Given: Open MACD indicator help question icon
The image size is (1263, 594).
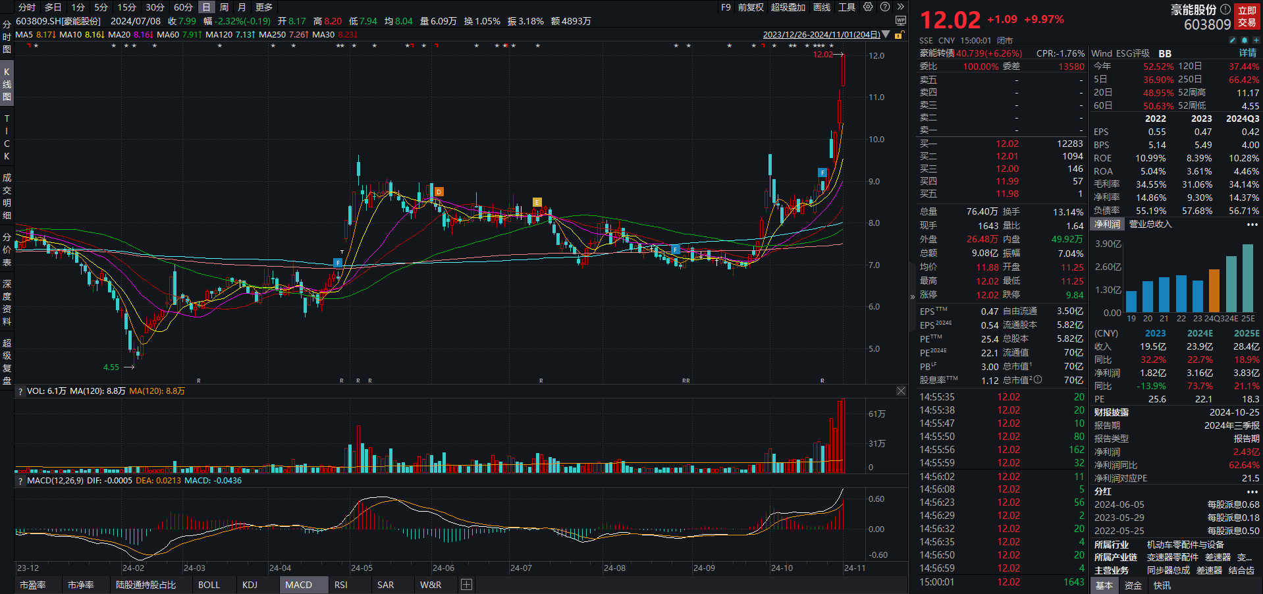Looking at the screenshot, I should pos(20,481).
